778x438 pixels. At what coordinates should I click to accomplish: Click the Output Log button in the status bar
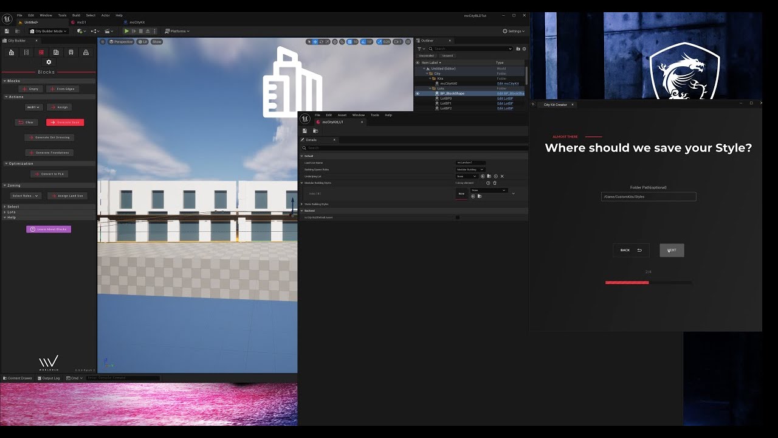(x=49, y=378)
